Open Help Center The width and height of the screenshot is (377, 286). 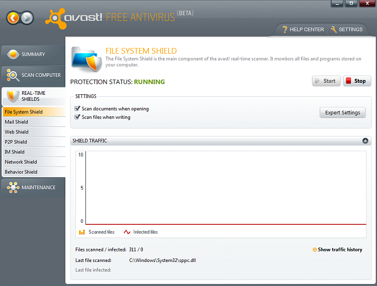coord(303,30)
